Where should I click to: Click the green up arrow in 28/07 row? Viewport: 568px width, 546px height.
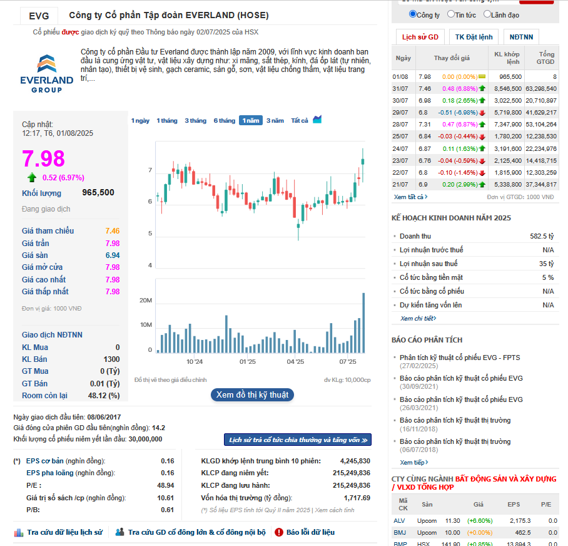(x=482, y=125)
